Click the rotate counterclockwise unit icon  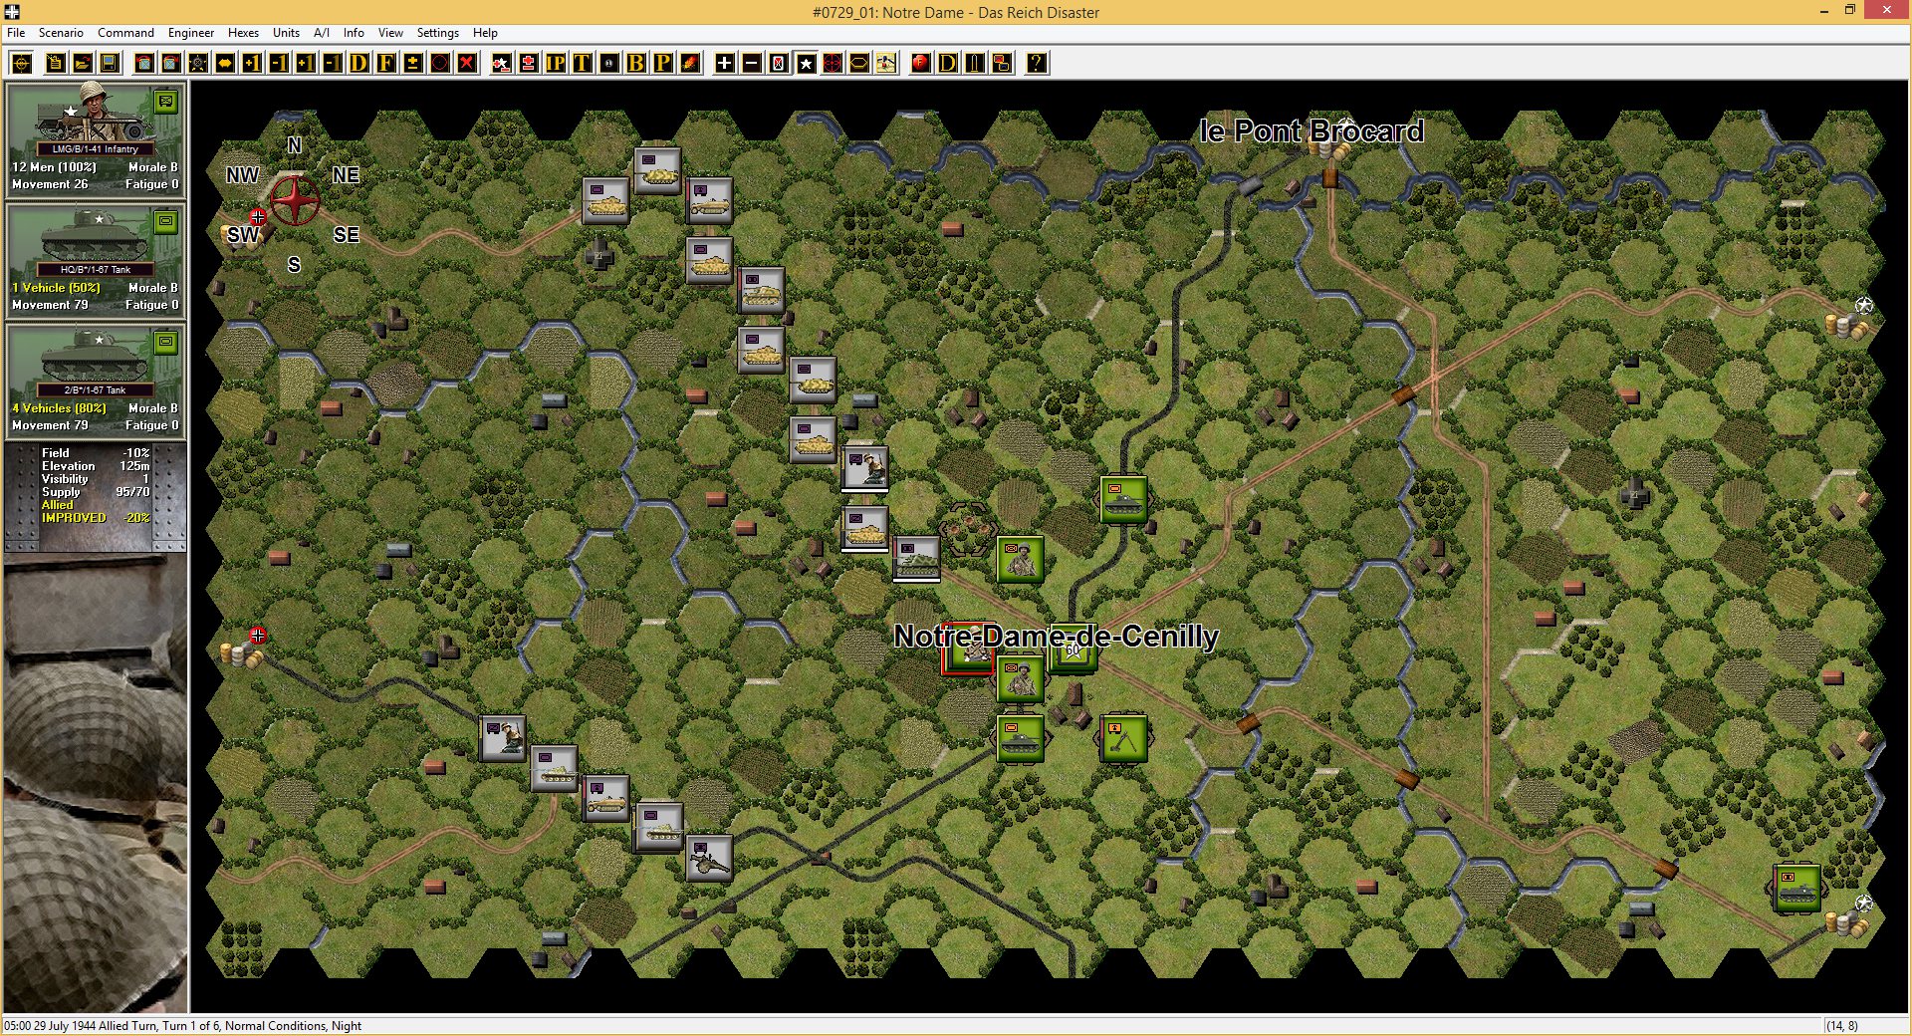(144, 63)
